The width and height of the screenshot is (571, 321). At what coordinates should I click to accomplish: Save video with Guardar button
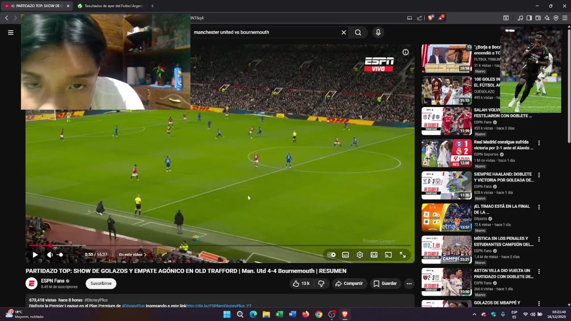coord(385,283)
